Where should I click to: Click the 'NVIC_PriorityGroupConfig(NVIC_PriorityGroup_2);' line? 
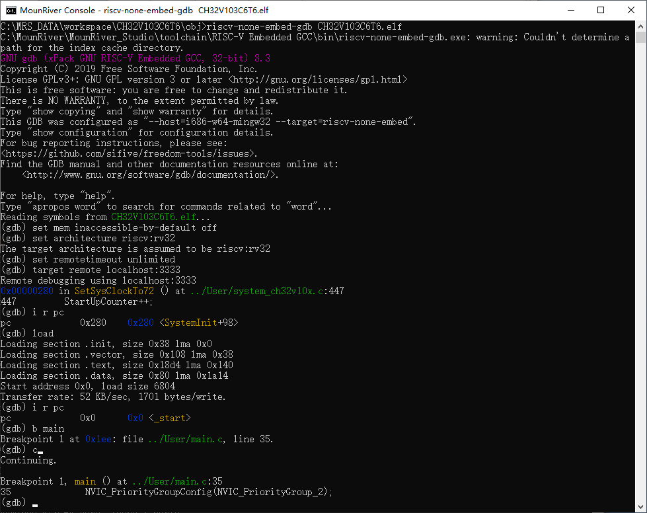[209, 492]
